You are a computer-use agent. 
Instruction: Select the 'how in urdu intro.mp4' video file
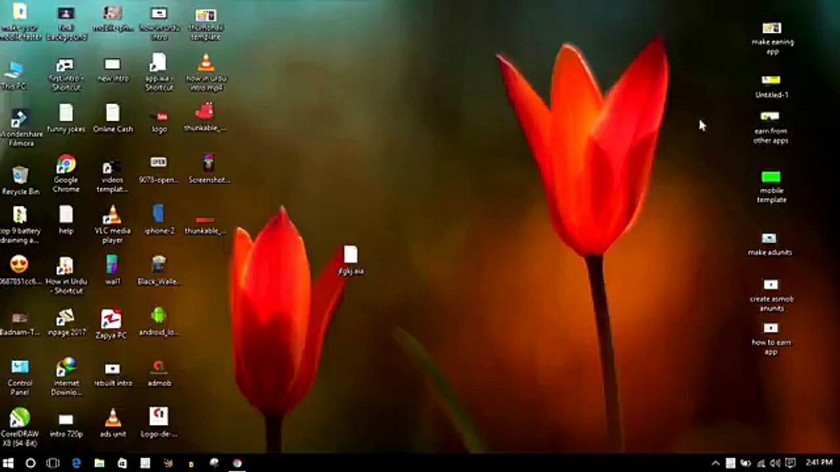point(205,73)
